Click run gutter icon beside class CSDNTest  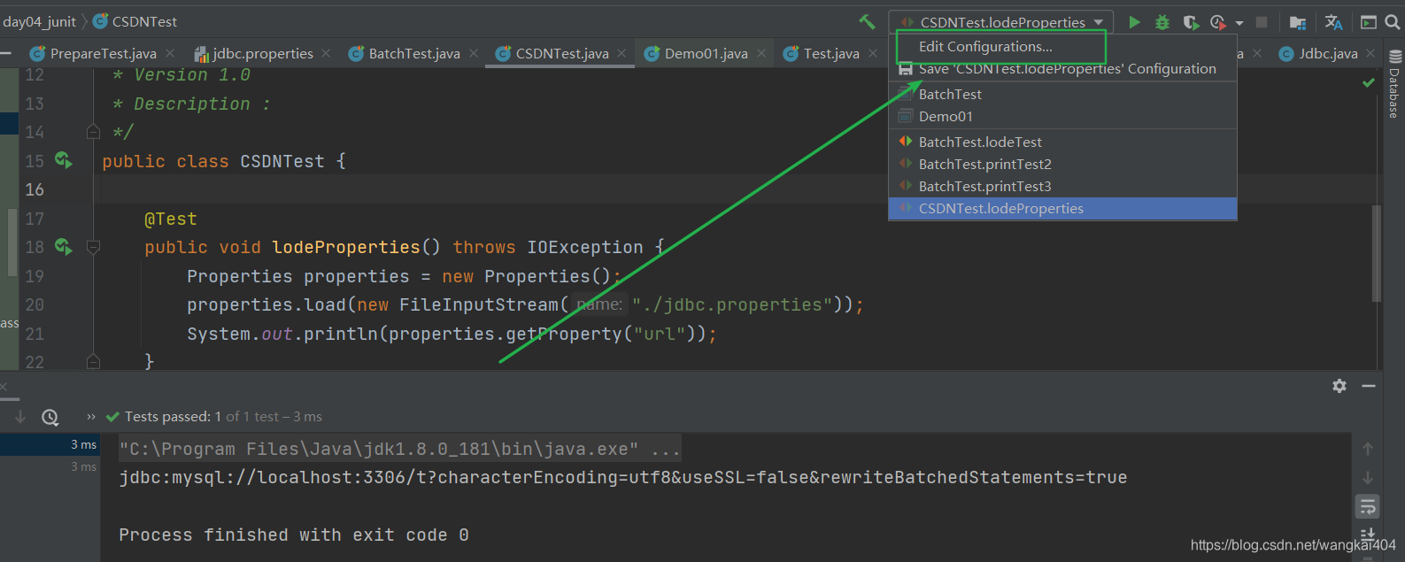pyautogui.click(x=63, y=160)
